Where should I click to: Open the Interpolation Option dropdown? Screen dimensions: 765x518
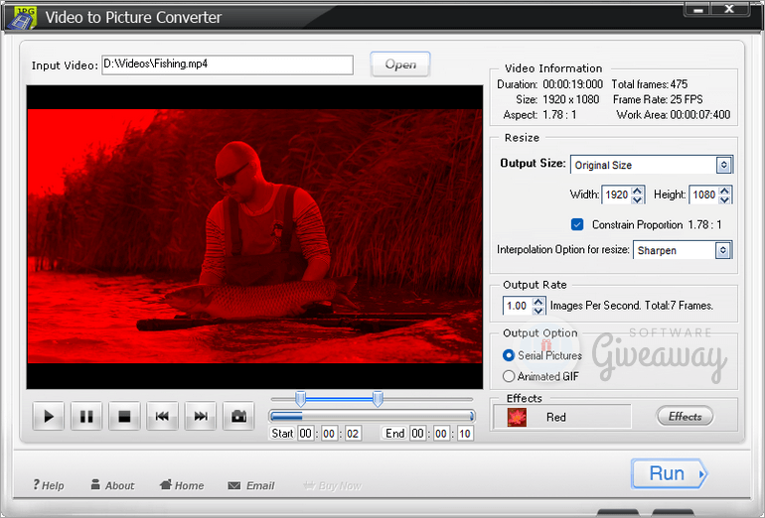723,250
